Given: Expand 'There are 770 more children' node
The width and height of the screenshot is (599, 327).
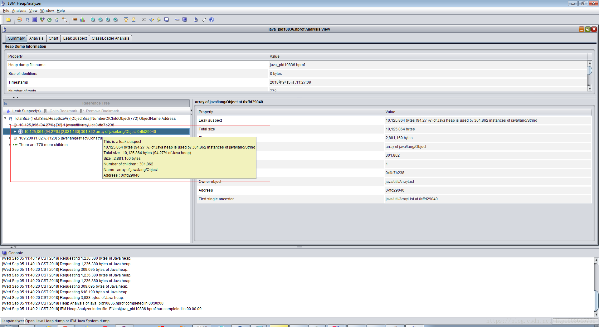Looking at the screenshot, I should pos(10,145).
